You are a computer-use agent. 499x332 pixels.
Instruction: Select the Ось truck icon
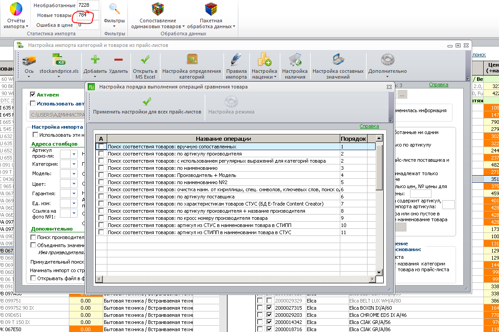pos(29,60)
